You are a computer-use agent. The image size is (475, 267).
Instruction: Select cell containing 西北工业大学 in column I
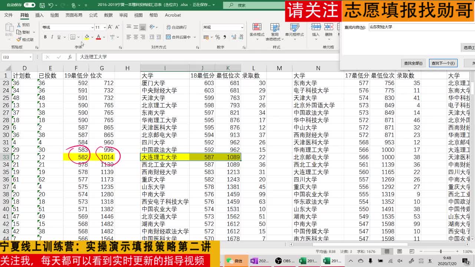[x=165, y=165]
